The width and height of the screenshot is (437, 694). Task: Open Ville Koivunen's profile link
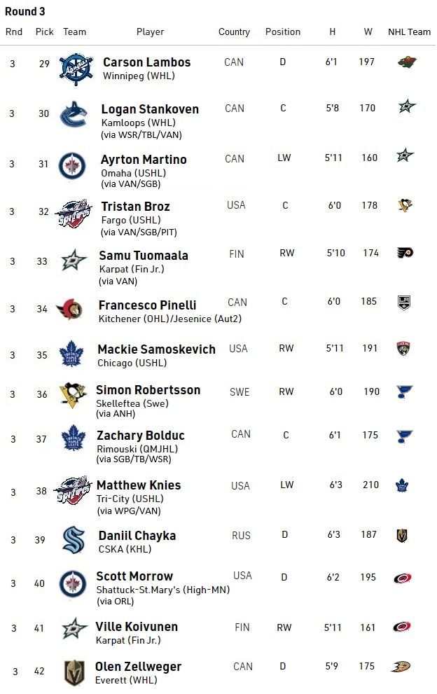point(137,627)
